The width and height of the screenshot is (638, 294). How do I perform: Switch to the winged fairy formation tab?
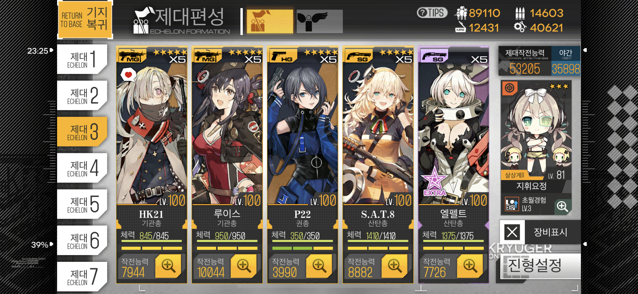coord(320,21)
